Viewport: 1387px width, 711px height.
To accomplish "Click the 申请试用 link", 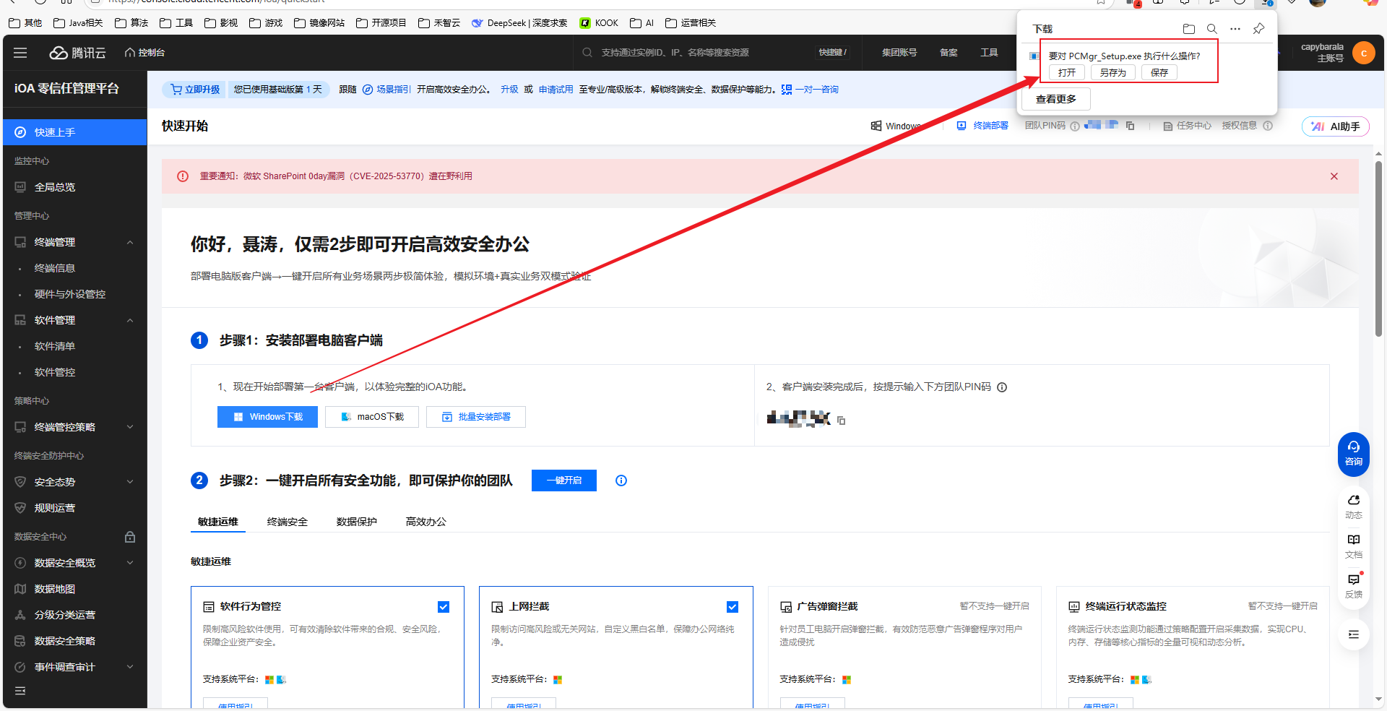I will 556,90.
